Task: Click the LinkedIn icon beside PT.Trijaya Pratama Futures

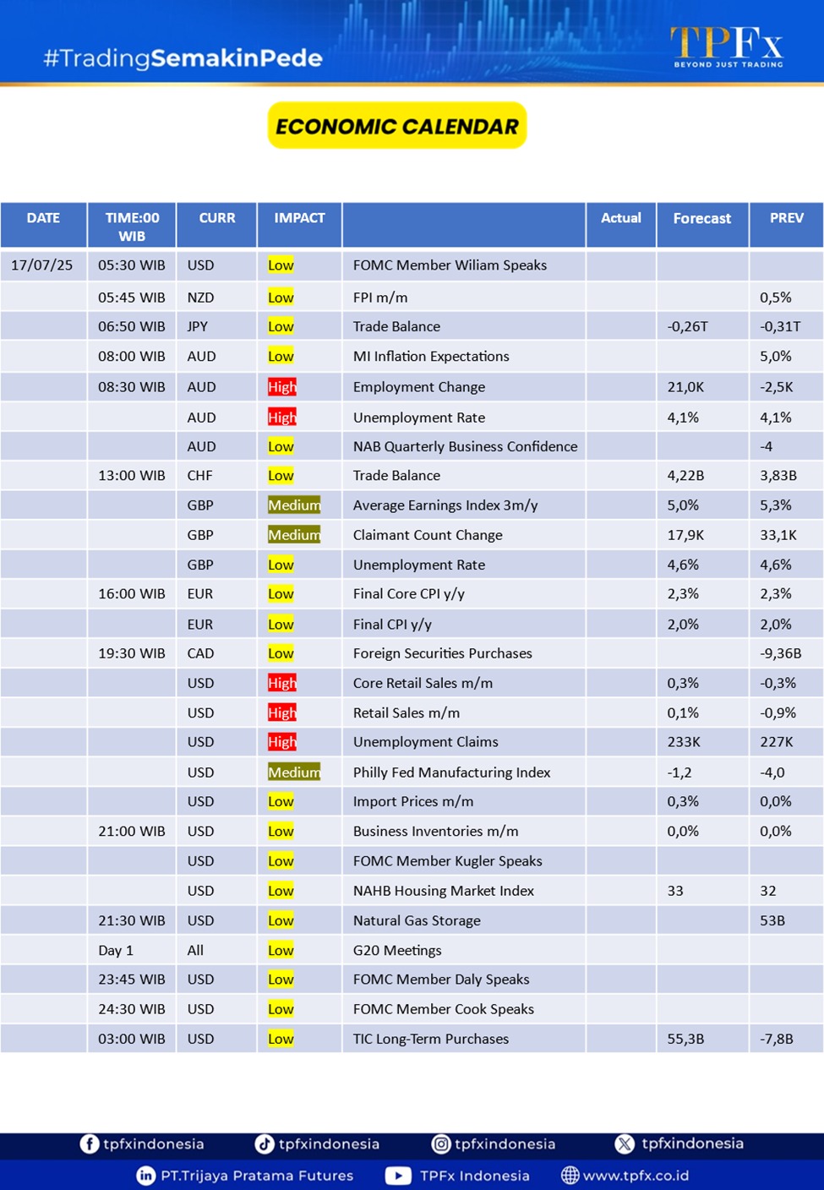Action: click(146, 1176)
